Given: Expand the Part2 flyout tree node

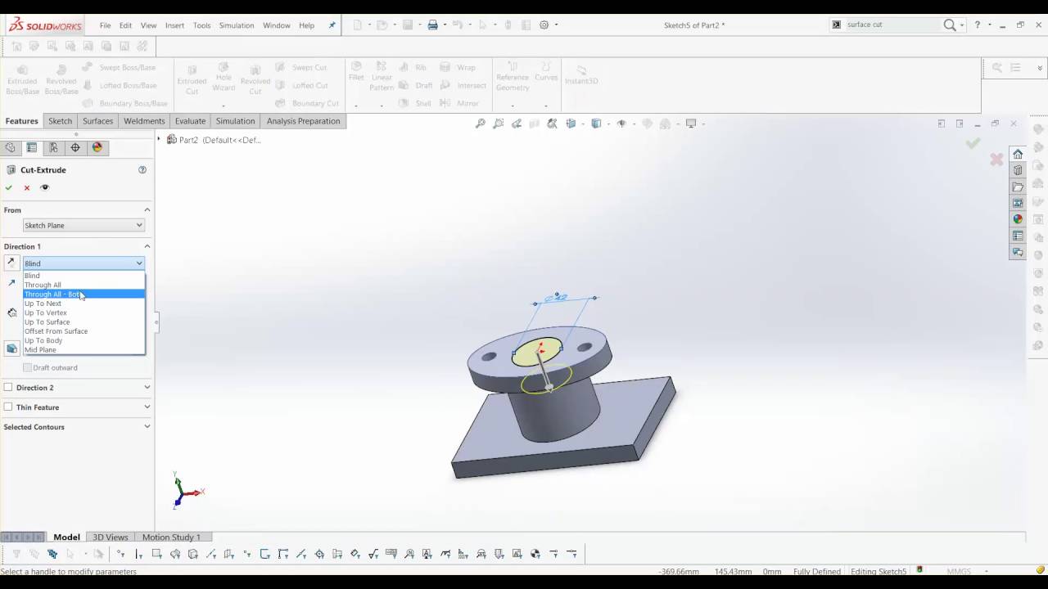Looking at the screenshot, I should coord(160,140).
